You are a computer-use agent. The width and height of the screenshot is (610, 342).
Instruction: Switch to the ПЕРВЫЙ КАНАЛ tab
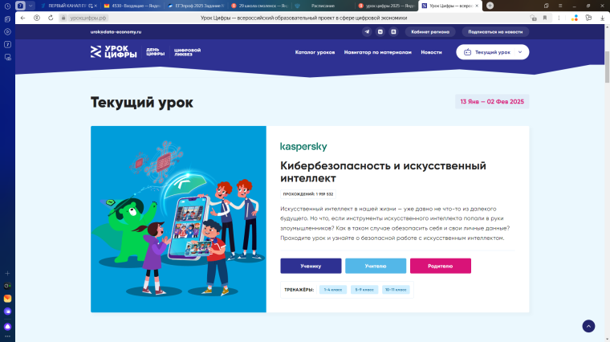point(67,6)
